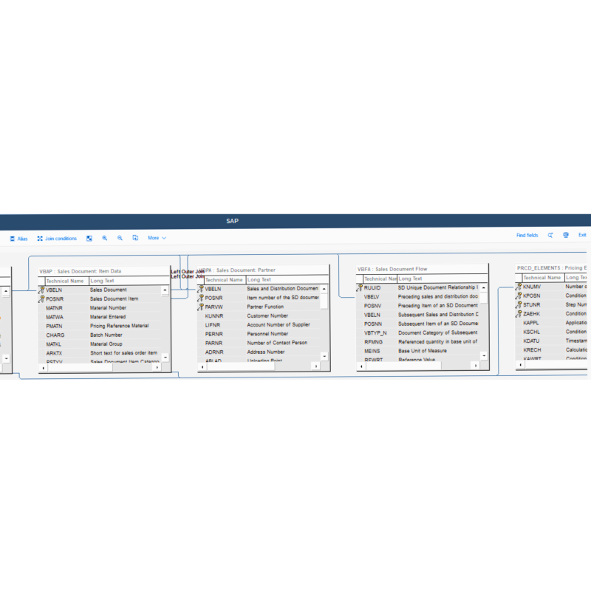Click the navigation pane icon beside Join conditions
Viewport: 591px width, 591px height.
89,239
